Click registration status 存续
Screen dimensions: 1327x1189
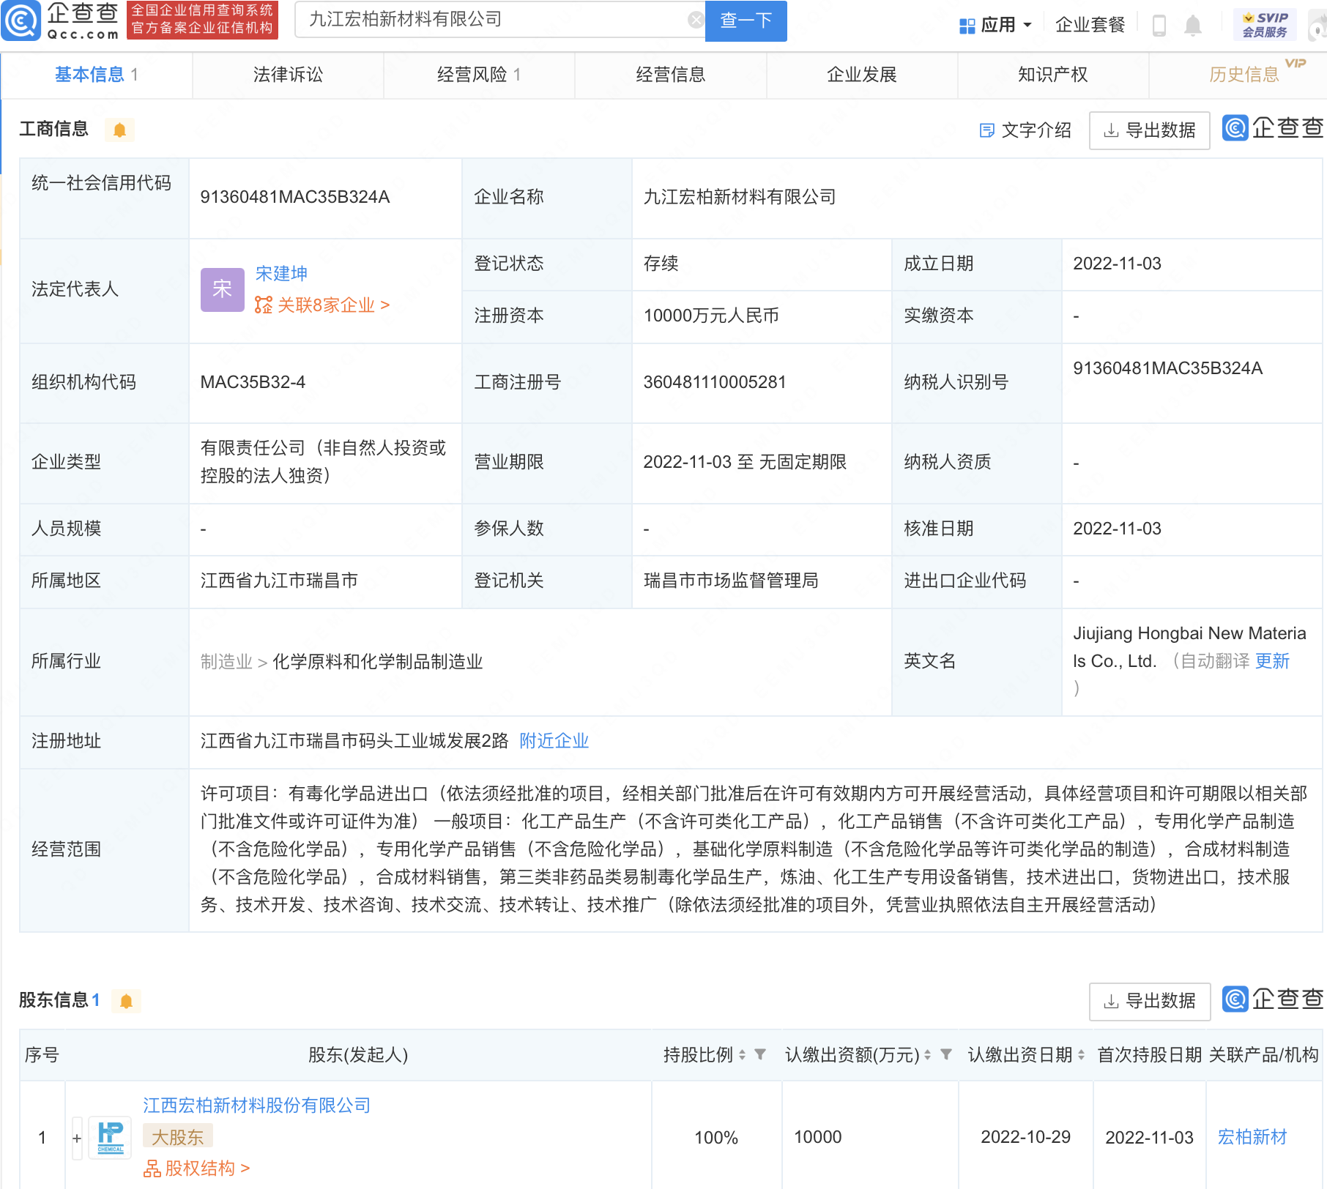(x=661, y=264)
